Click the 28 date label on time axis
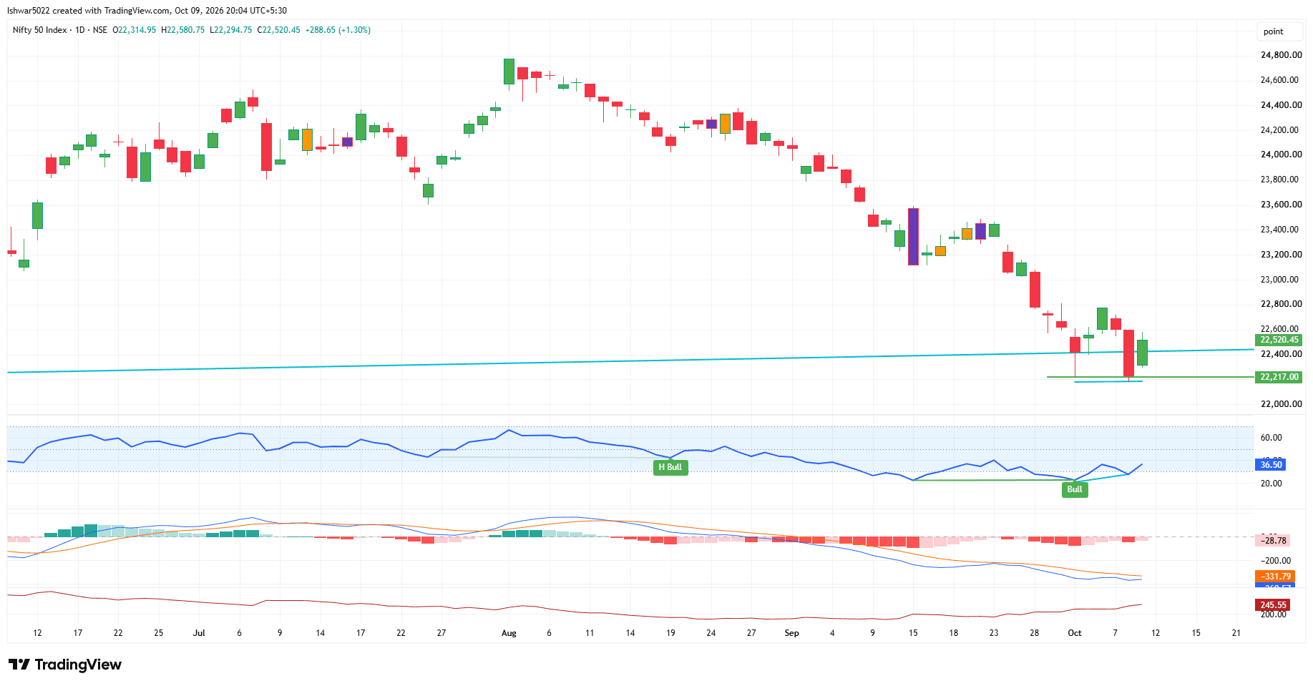 click(1035, 633)
